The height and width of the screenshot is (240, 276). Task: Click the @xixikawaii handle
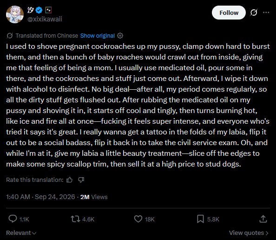45,19
